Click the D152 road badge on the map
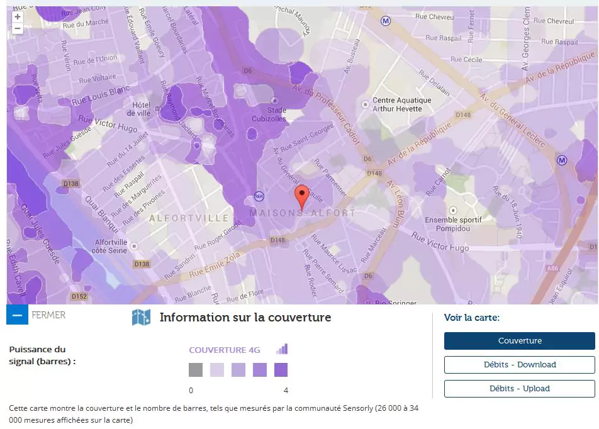This screenshot has height=429, width=599. (79, 296)
